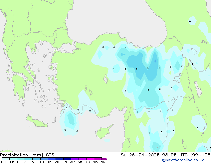211x163 pixels.
Task: Choose the 15–20 mm legend swatch
Action: [52, 159]
